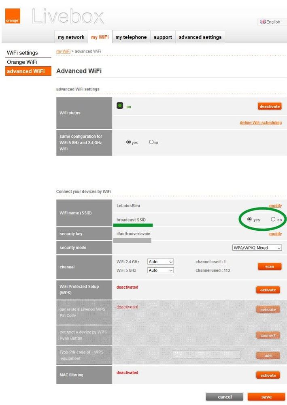
Task: Click the LeLotusBleu SSID text
Action: tap(128, 206)
